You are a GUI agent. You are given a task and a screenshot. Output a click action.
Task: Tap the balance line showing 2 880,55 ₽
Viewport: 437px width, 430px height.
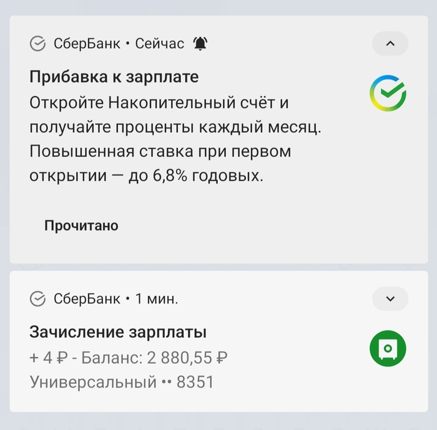[128, 358]
